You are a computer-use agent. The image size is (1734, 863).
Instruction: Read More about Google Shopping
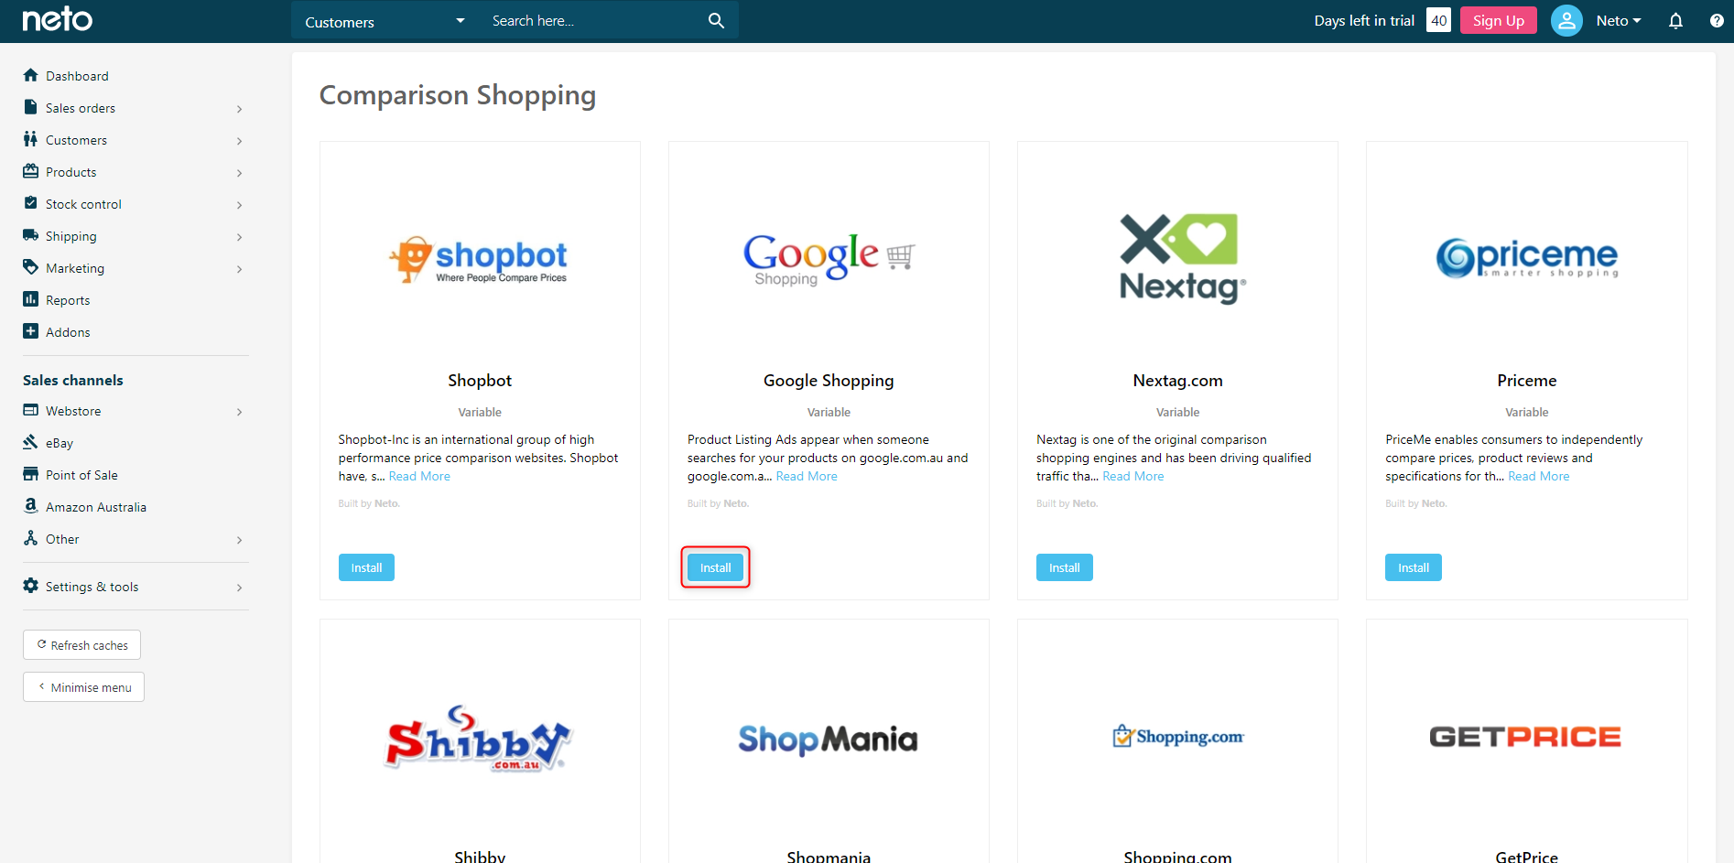coord(807,476)
